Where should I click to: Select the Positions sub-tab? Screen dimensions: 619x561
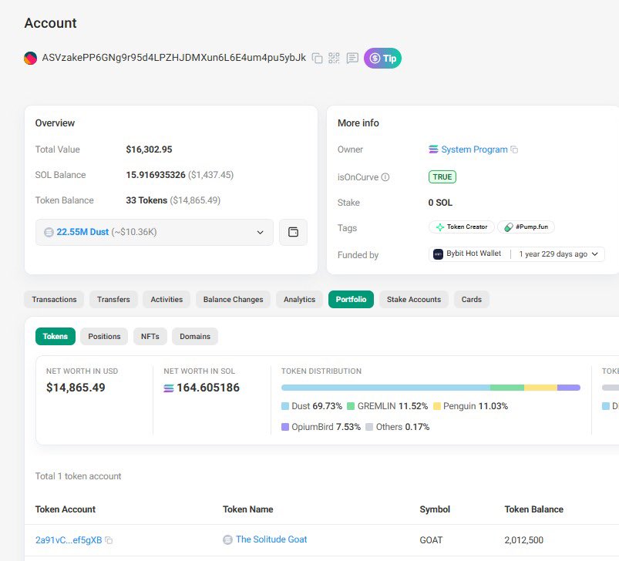point(104,337)
